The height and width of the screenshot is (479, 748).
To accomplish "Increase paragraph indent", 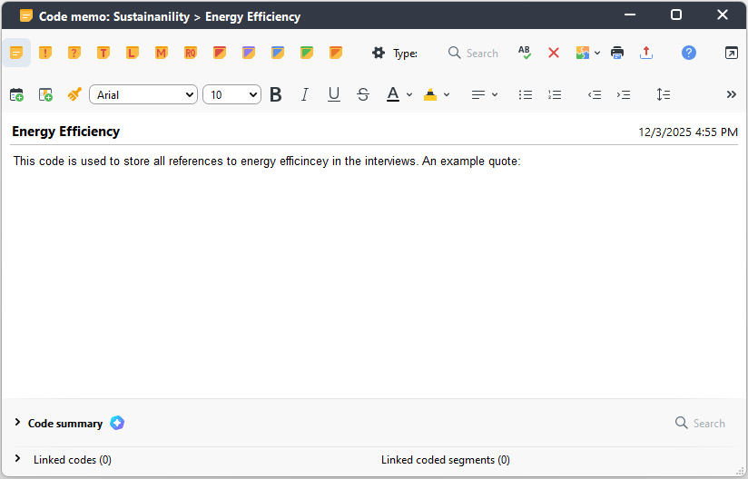I will [x=624, y=95].
